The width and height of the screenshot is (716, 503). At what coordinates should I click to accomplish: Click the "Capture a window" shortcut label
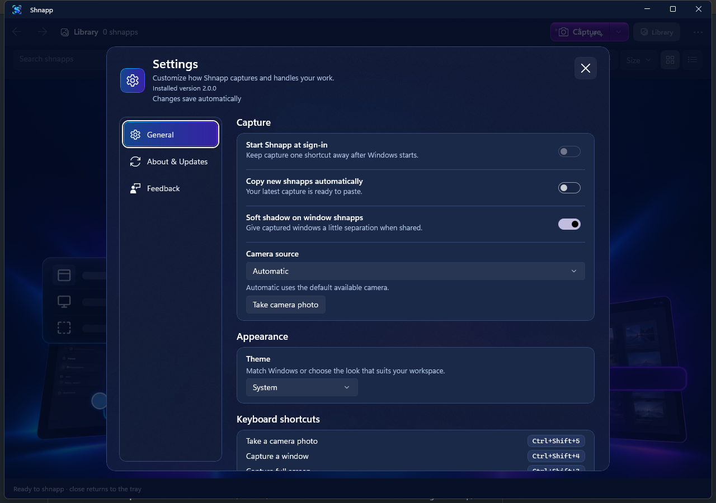(277, 456)
